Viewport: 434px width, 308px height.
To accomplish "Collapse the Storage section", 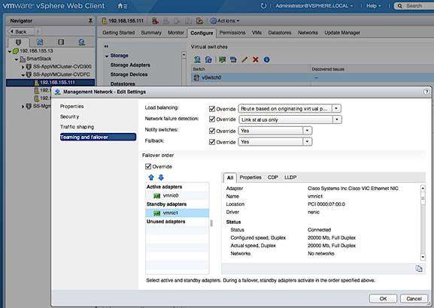I will [x=107, y=56].
